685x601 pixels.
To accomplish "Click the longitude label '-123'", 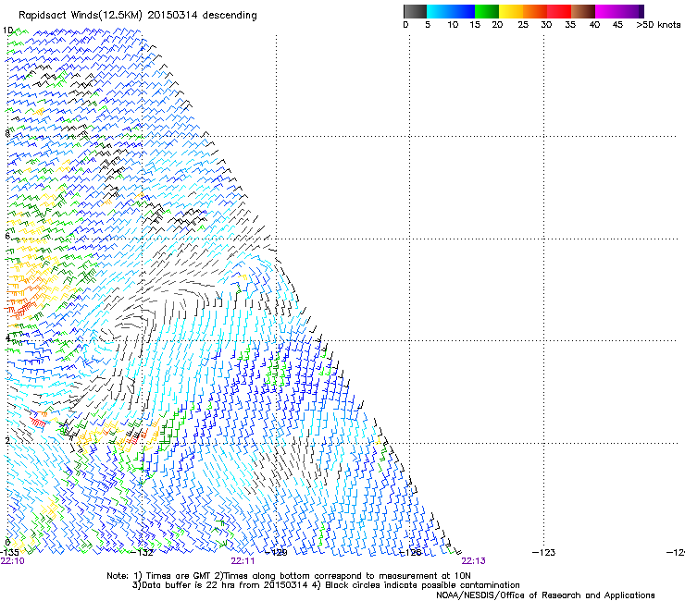I will (x=544, y=553).
